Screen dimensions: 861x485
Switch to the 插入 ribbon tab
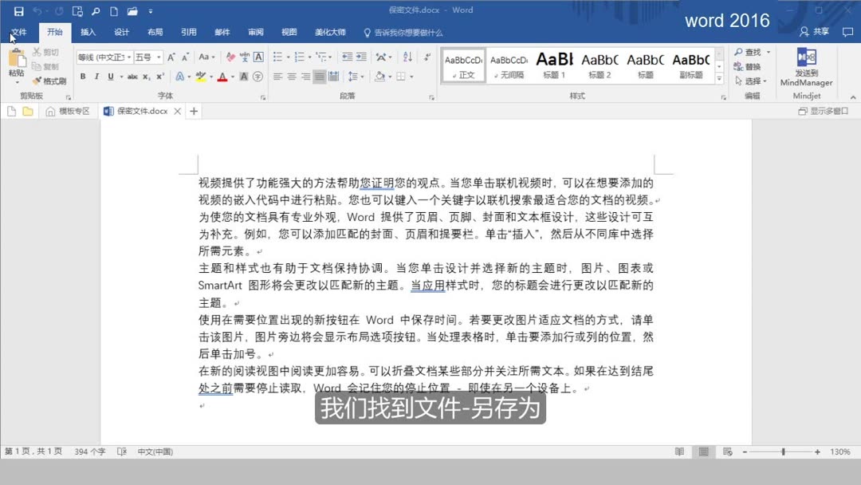click(88, 33)
